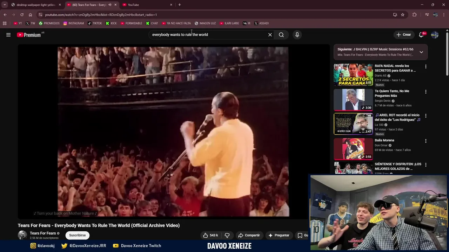Open YouTube notifications bell
The image size is (449, 252).
(421, 35)
